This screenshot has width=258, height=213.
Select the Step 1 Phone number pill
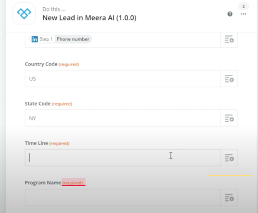[60, 39]
